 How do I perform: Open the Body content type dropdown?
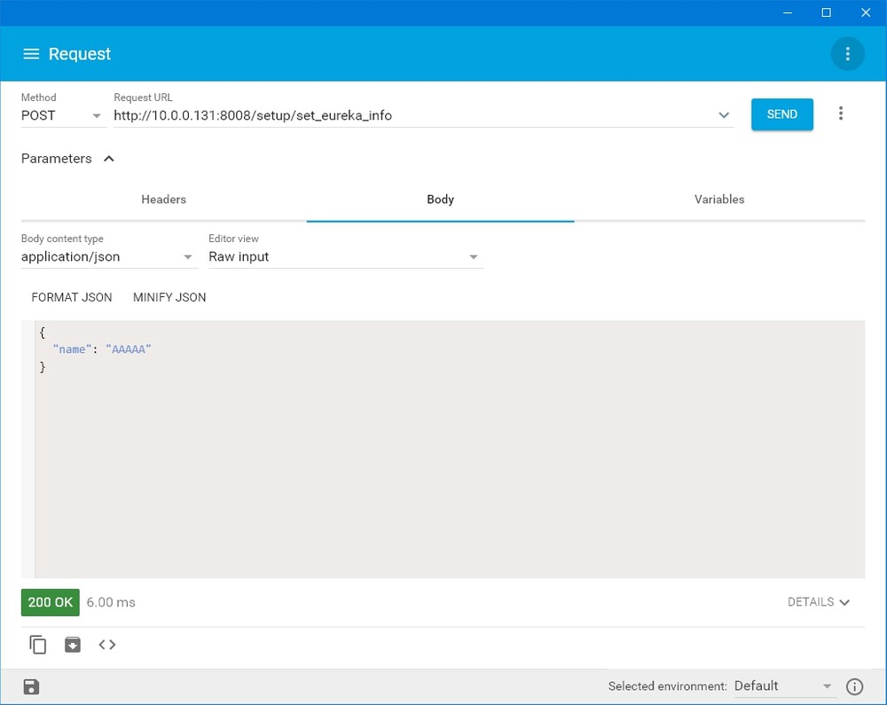point(108,257)
